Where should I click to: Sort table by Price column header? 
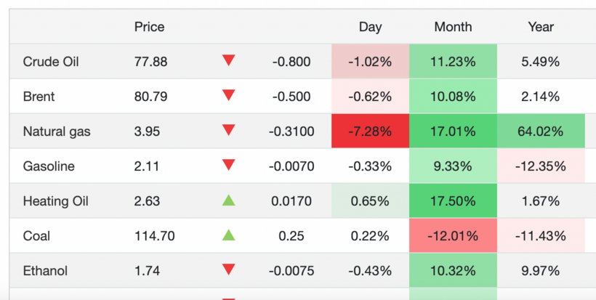(149, 27)
